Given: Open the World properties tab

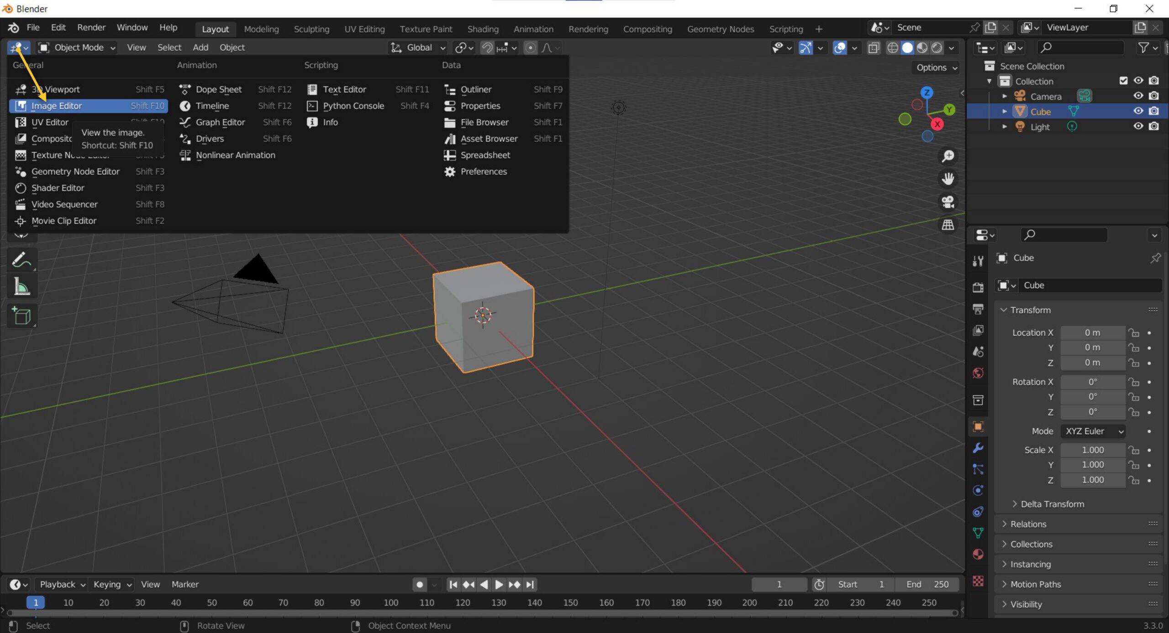Looking at the screenshot, I should [978, 374].
